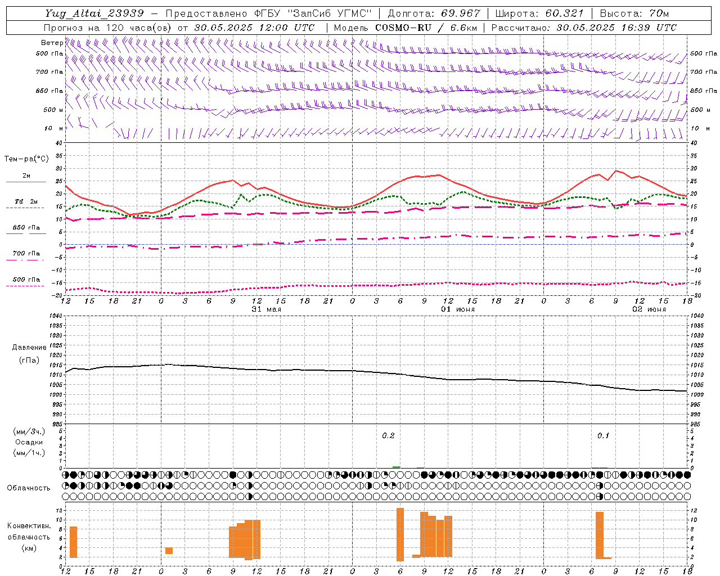This screenshot has height=576, width=720.
Task: Click the Тем-ра(°C) panel label
Action: pyautogui.click(x=26, y=159)
